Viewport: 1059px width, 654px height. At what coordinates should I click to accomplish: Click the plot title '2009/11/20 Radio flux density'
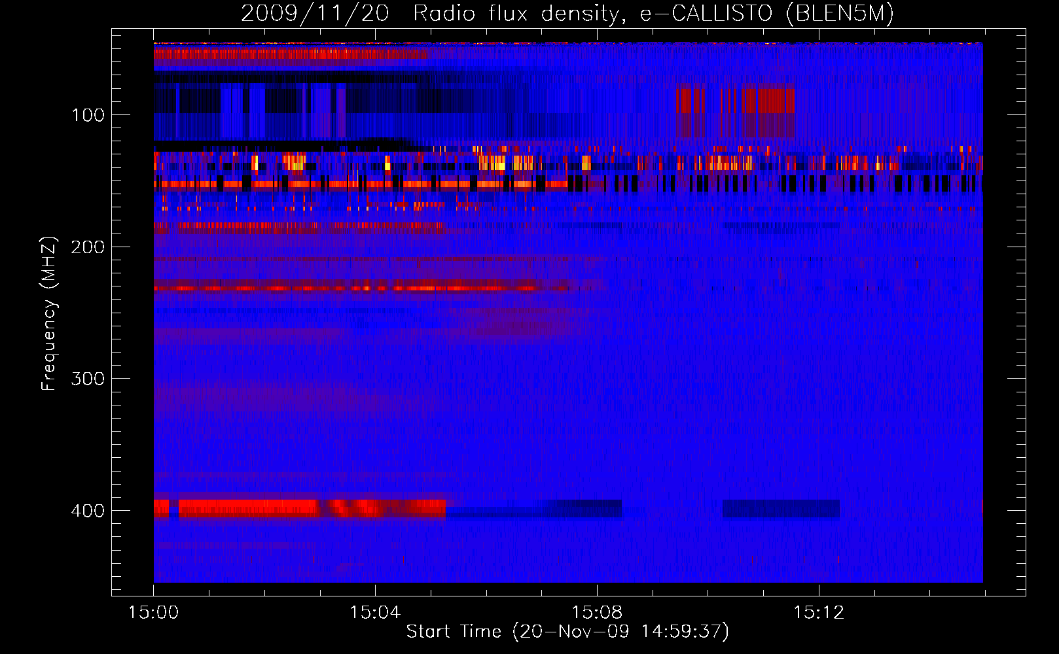click(x=567, y=13)
